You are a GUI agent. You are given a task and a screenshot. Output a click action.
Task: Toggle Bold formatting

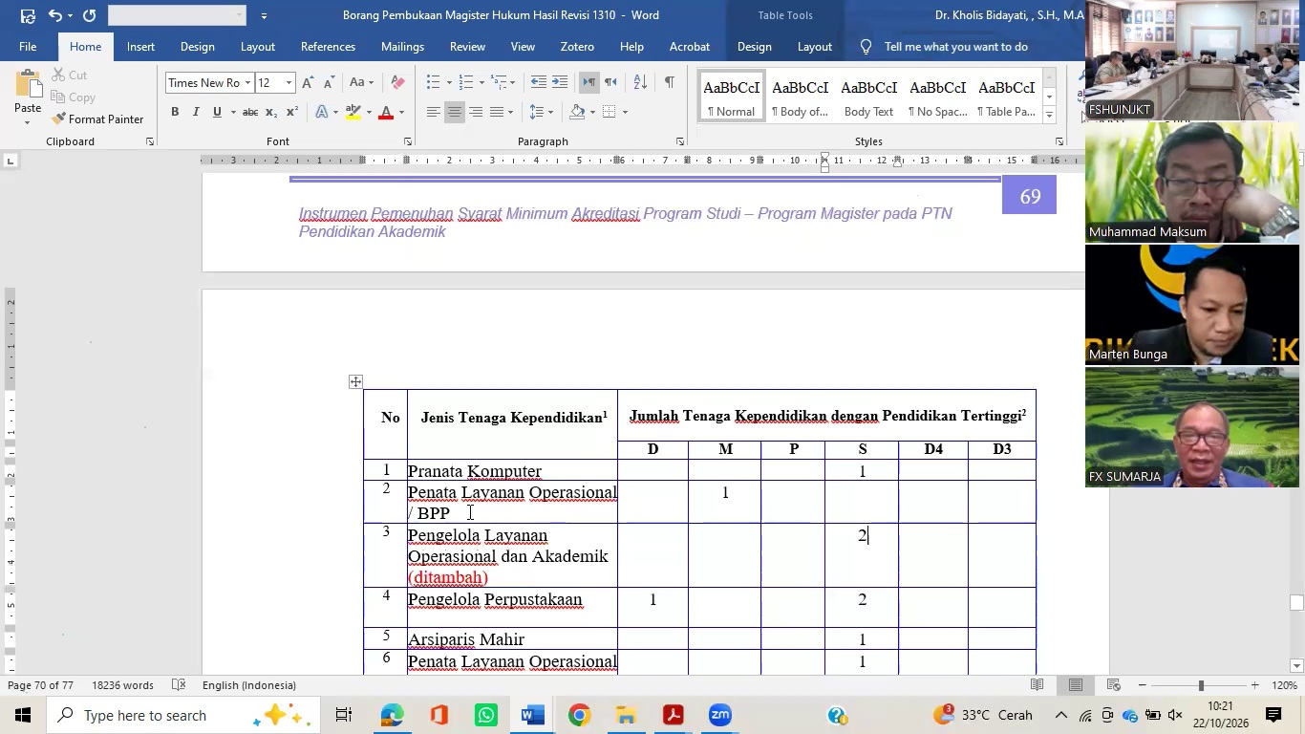point(175,112)
